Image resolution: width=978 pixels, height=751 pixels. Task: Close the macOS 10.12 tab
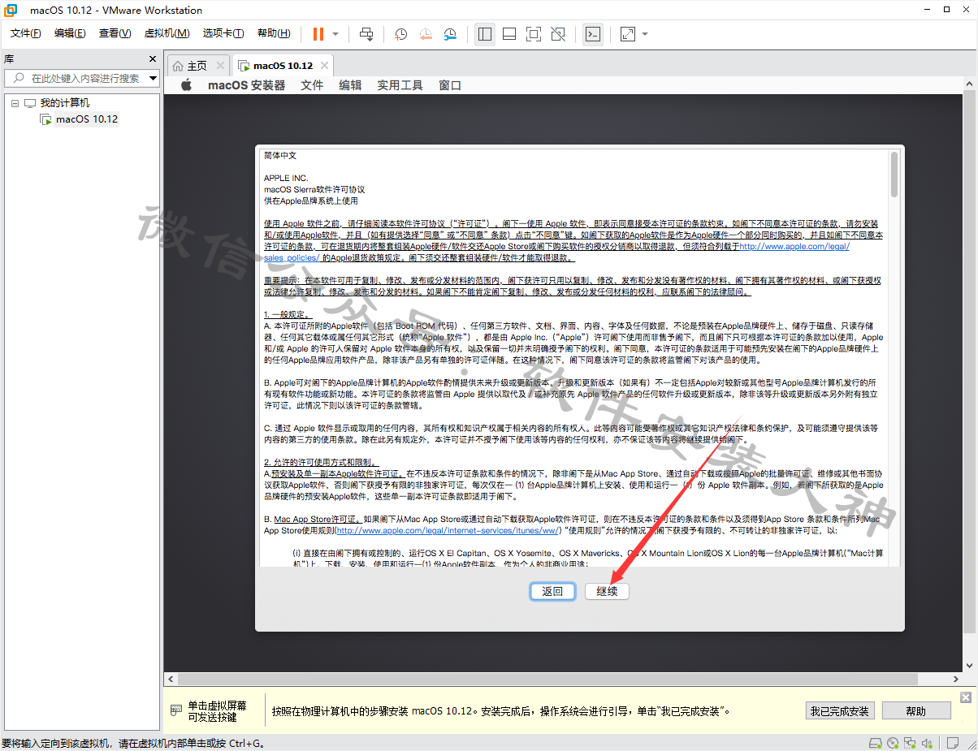pyautogui.click(x=324, y=66)
